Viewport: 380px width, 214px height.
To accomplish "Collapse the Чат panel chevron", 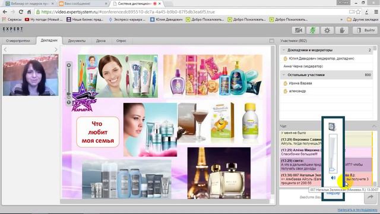I will pyautogui.click(x=374, y=126).
